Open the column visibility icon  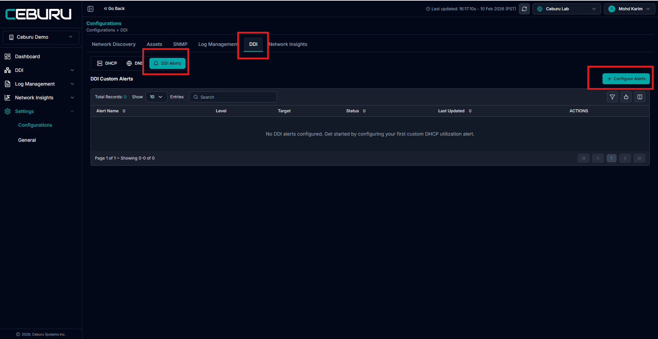[x=640, y=97]
